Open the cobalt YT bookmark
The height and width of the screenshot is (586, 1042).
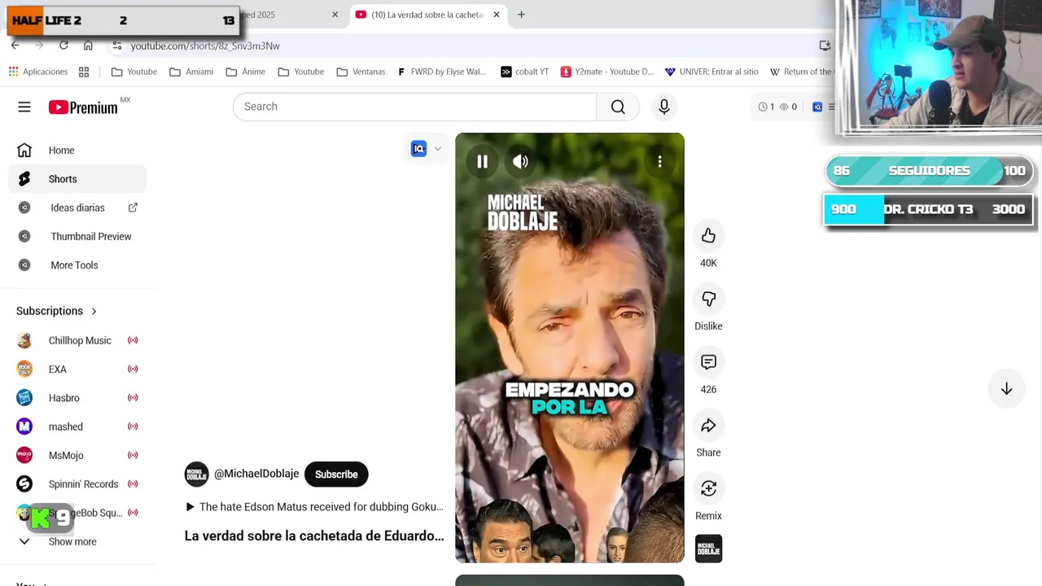pos(524,72)
